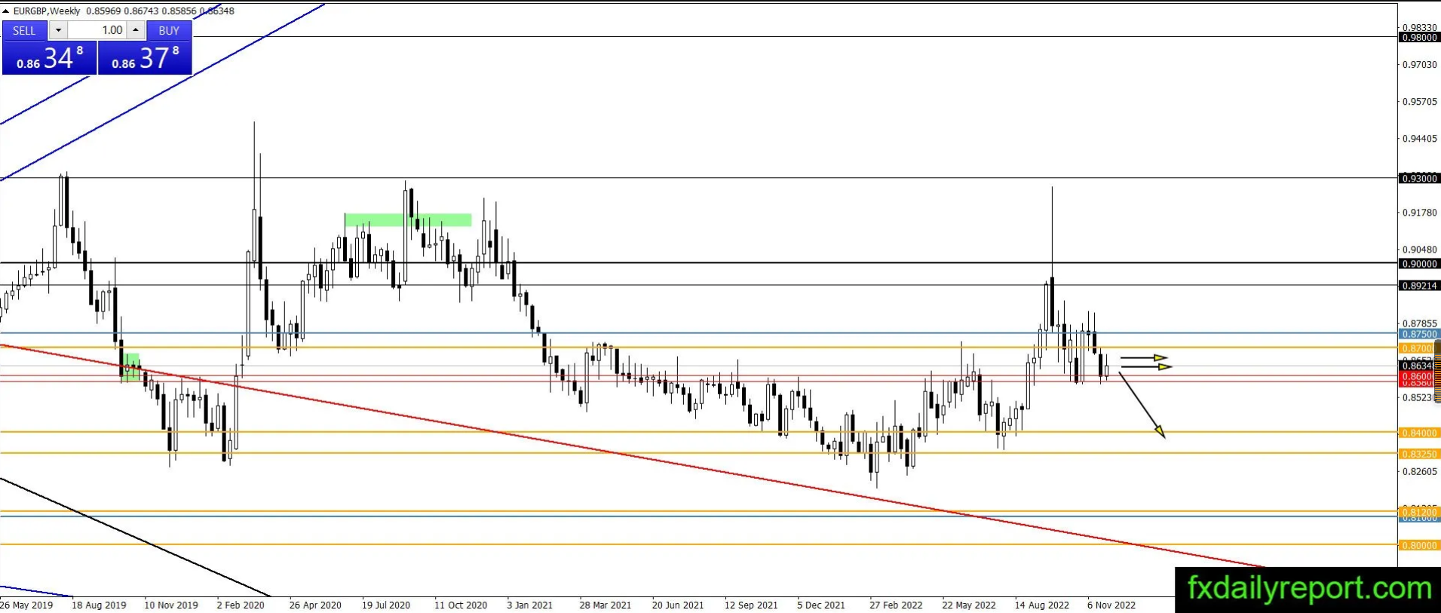Screen dimensions: 1441x613
Task: Collapse the one-click trading panel triangle
Action: (6, 11)
